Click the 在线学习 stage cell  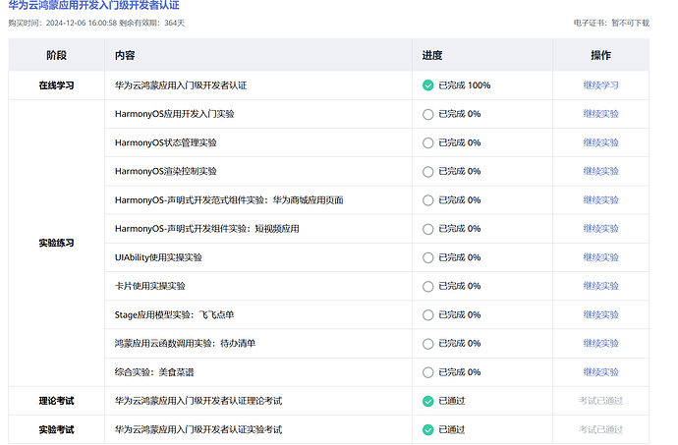56,85
